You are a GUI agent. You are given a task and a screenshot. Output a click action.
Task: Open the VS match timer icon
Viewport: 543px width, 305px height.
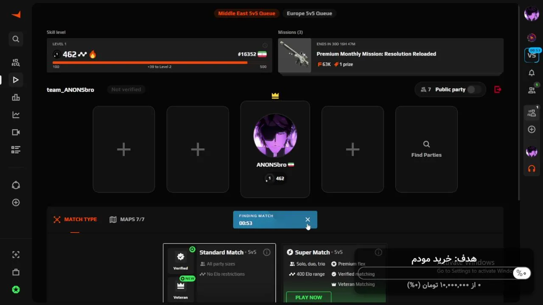pyautogui.click(x=532, y=55)
